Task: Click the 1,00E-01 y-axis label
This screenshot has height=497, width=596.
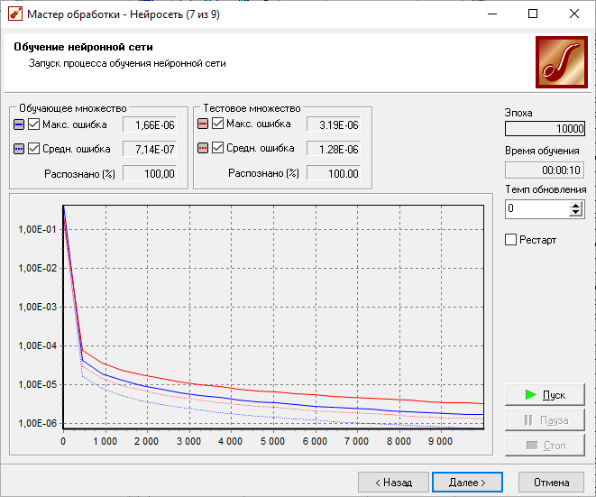Action: (37, 229)
